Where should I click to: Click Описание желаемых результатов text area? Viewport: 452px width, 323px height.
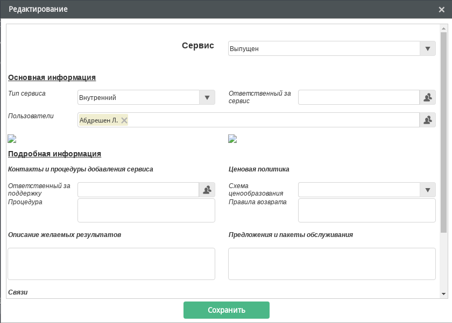pyautogui.click(x=111, y=264)
